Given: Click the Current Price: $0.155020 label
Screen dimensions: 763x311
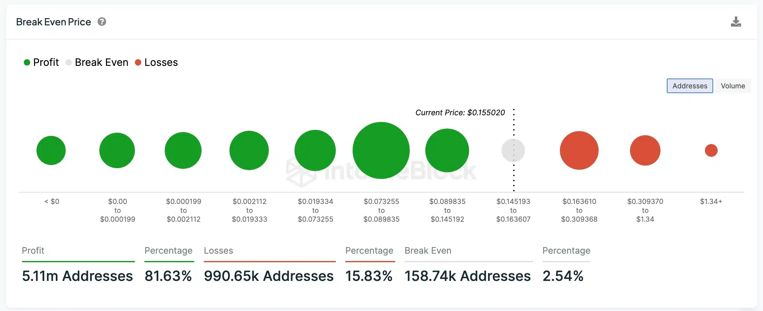Looking at the screenshot, I should coord(460,112).
